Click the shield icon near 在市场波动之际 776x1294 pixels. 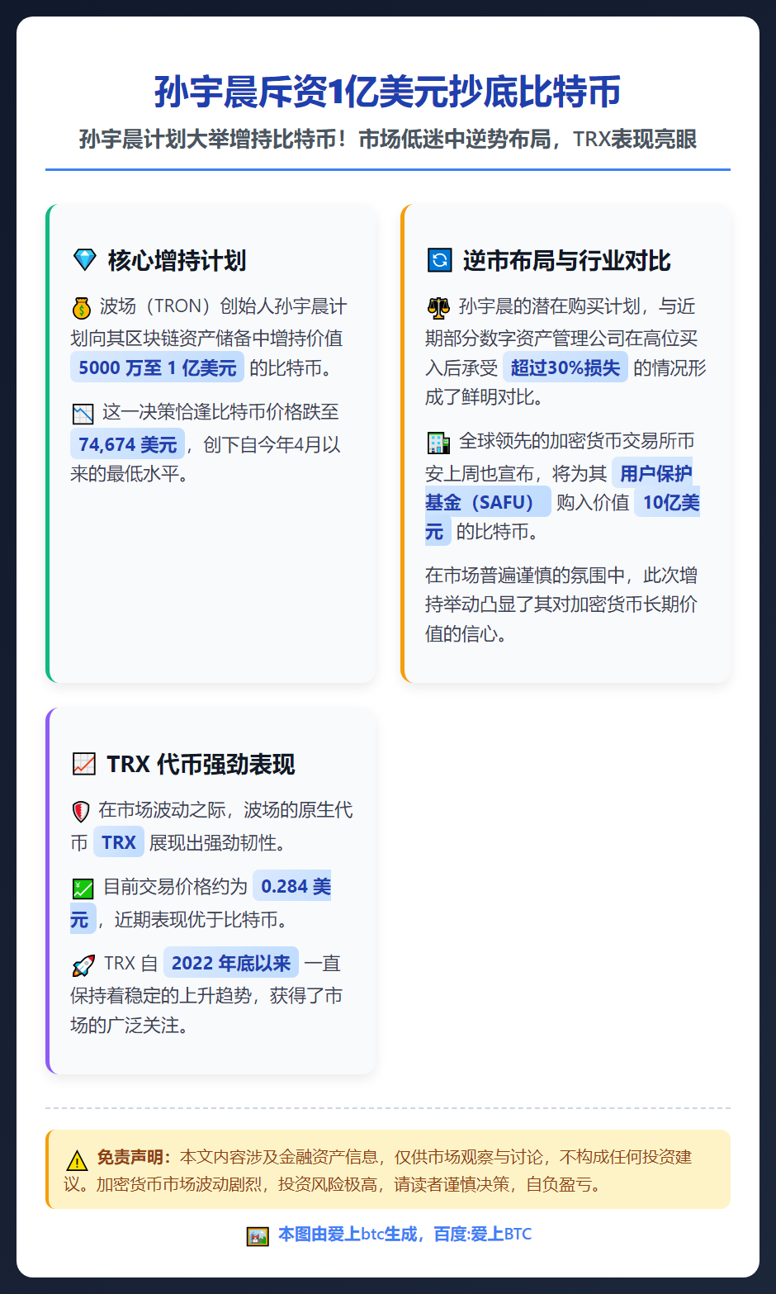click(80, 812)
